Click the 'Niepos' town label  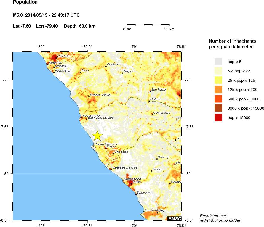click(x=129, y=71)
